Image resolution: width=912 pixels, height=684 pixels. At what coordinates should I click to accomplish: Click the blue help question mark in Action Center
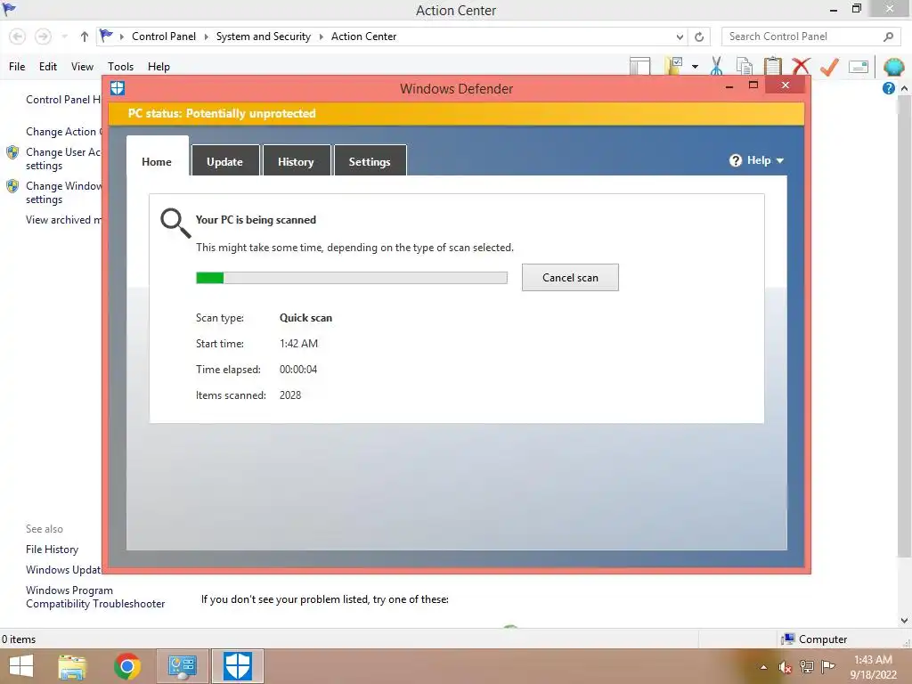tap(888, 88)
